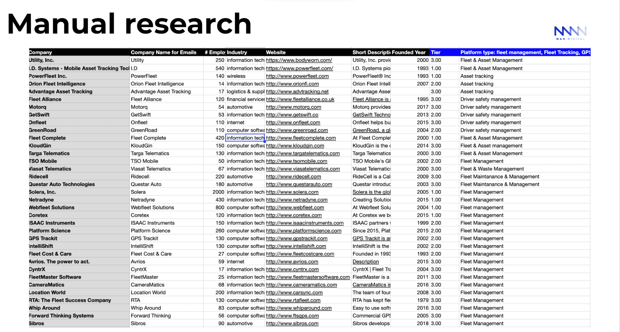620x332 pixels.
Task: Select the 'financial services' industry cell
Action: [245, 99]
